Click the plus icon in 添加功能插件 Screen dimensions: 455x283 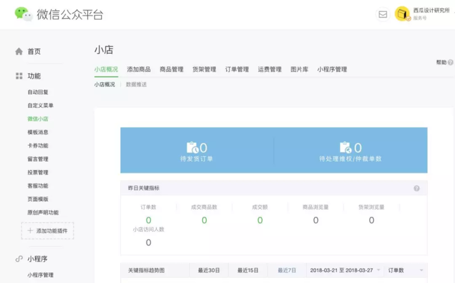pyautogui.click(x=30, y=230)
